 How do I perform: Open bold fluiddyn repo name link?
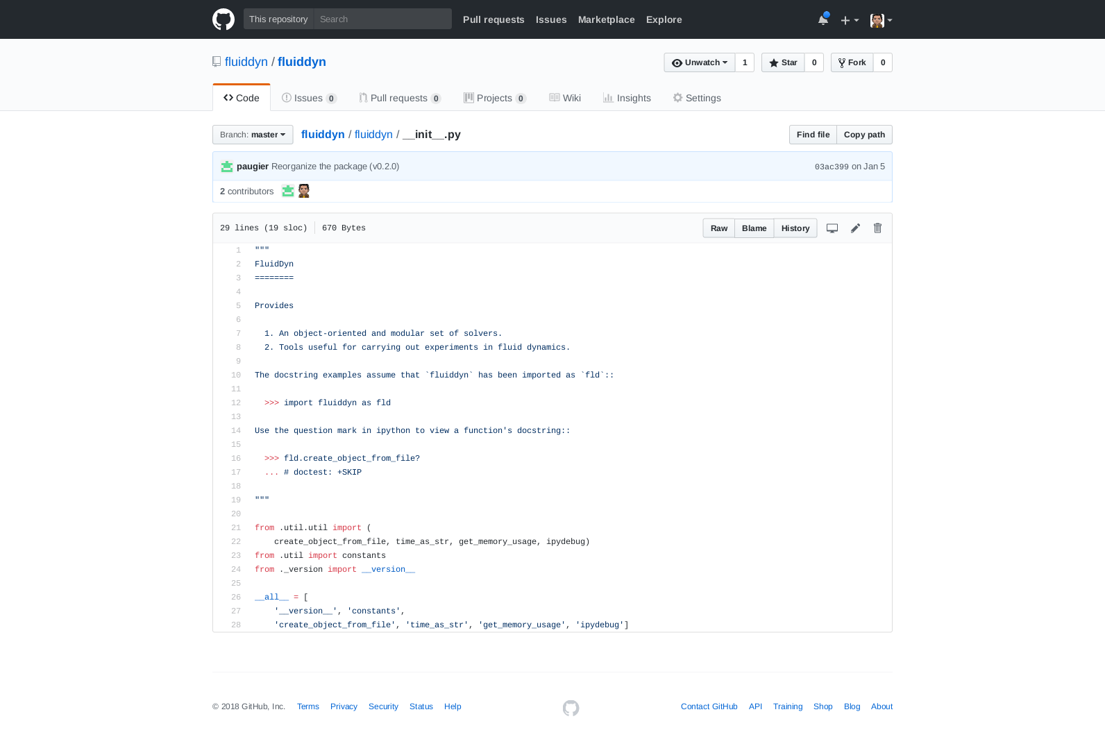point(302,62)
